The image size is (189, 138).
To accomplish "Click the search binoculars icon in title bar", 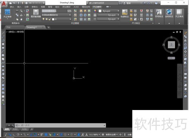I will (x=120, y=3).
